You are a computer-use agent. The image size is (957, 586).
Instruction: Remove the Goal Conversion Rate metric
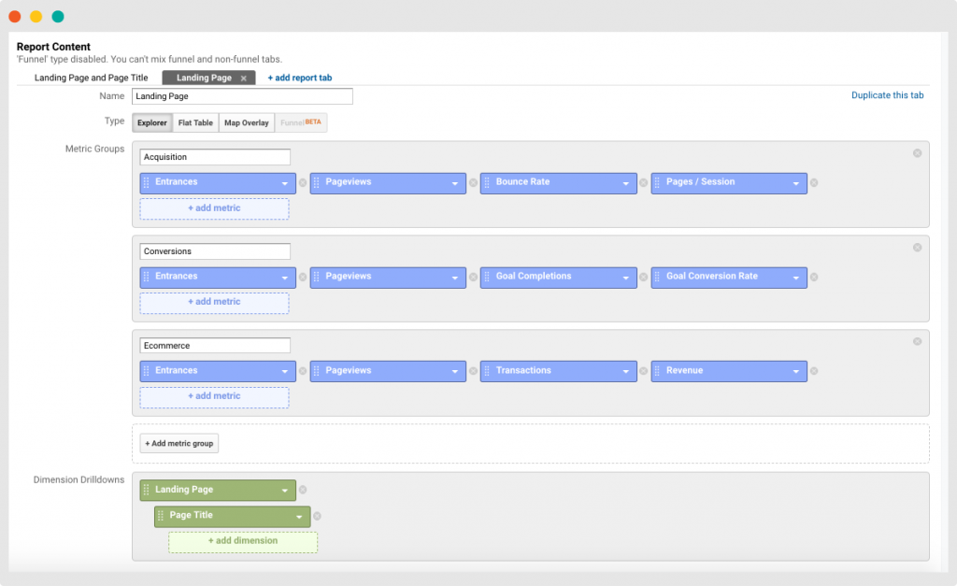click(814, 277)
